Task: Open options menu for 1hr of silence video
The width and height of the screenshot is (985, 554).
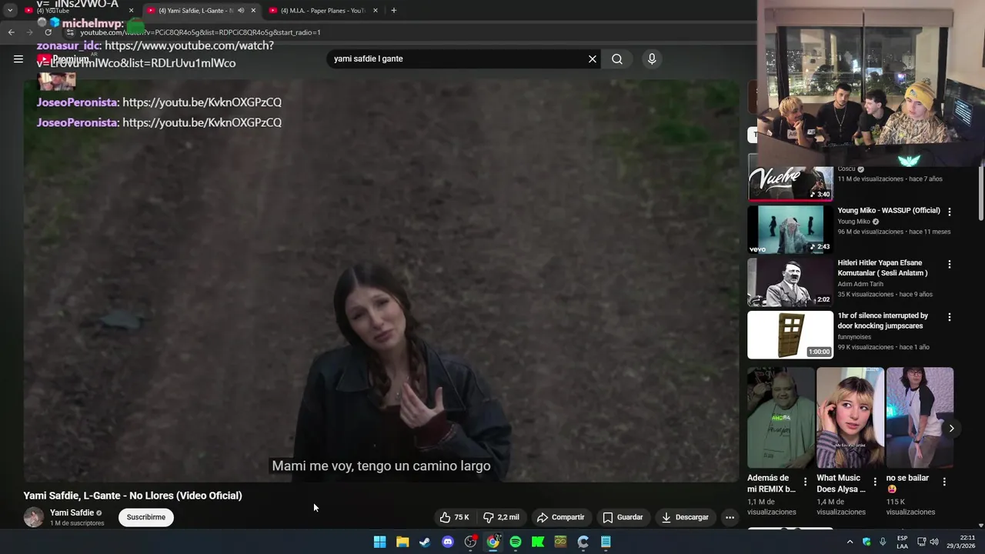Action: 949,317
